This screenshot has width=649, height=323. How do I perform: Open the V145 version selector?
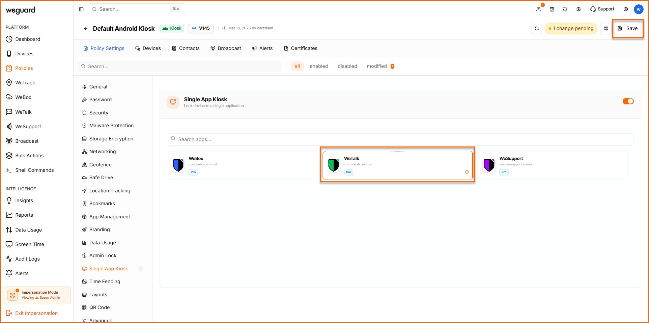point(201,28)
